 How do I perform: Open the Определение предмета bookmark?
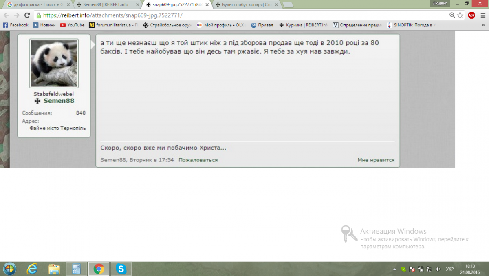pos(357,25)
